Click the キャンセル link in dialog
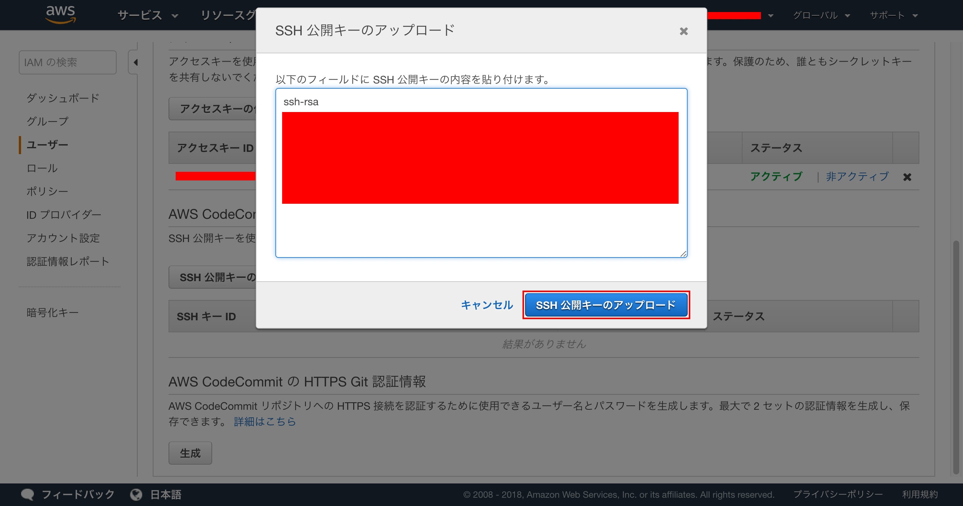 (487, 305)
